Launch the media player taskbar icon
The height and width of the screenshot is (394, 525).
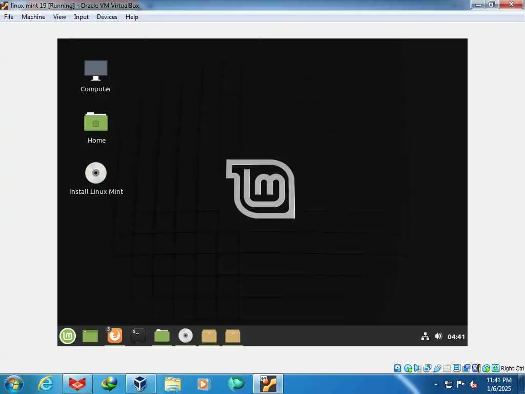coord(204,384)
